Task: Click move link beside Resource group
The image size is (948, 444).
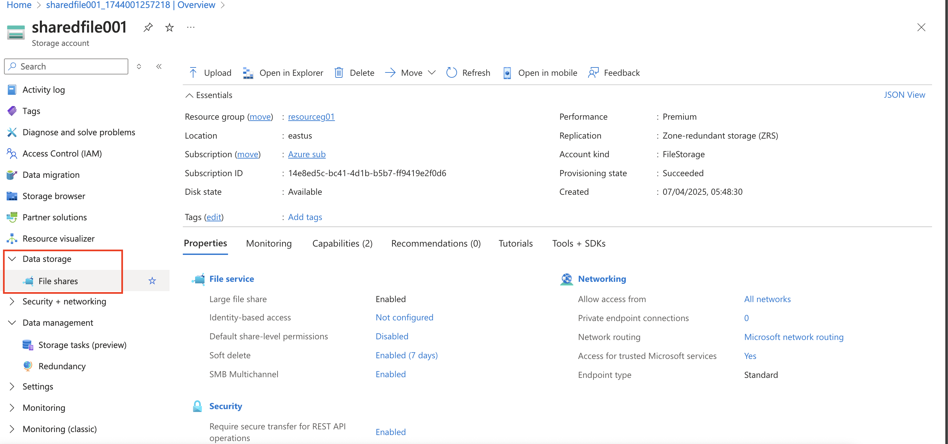Action: click(260, 117)
